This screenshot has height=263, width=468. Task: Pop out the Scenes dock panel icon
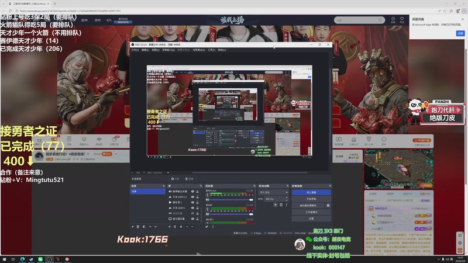(x=164, y=186)
